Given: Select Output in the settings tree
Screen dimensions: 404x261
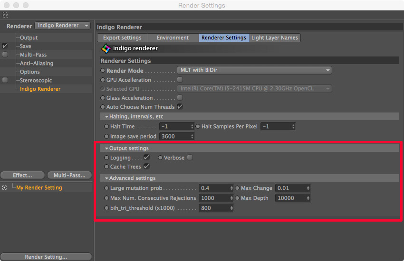Looking at the screenshot, I should coord(29,38).
